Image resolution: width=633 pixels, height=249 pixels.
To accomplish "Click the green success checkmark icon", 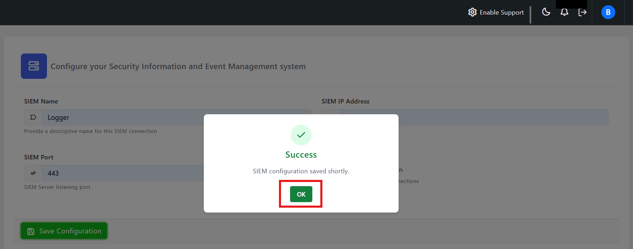I will click(301, 135).
